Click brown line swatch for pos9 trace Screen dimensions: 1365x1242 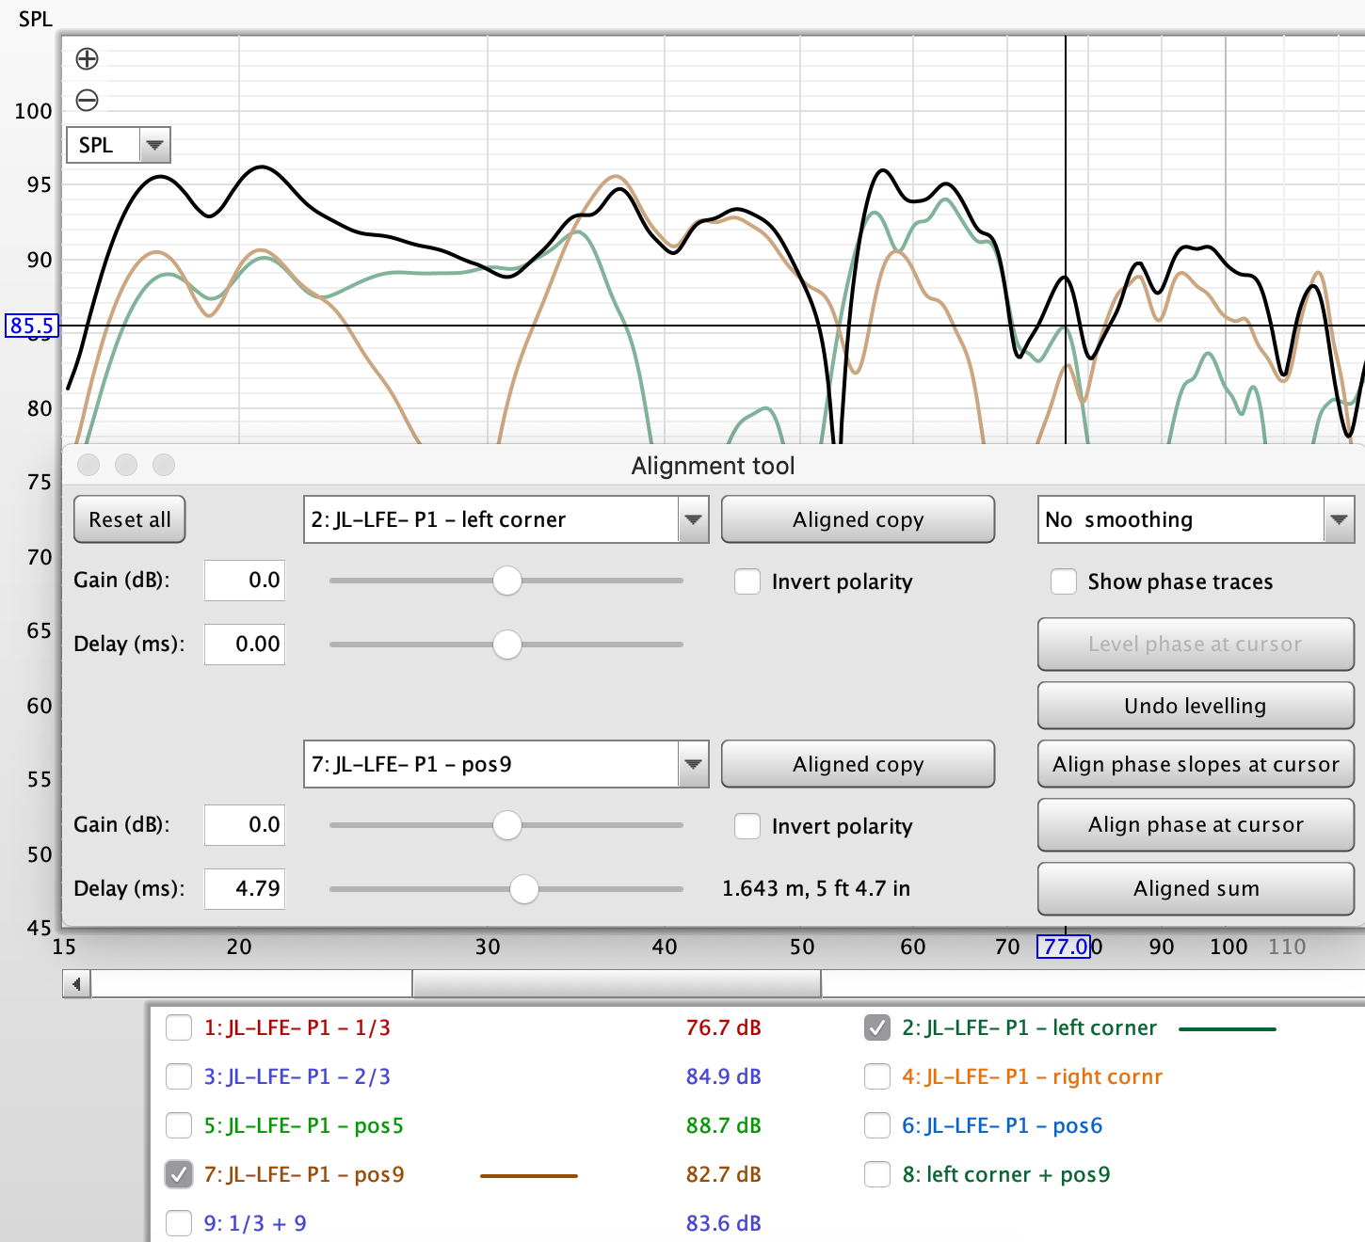(529, 1176)
